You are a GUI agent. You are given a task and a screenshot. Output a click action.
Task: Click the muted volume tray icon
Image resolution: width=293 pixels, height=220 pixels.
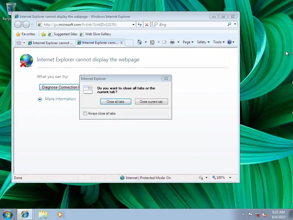click(x=264, y=215)
